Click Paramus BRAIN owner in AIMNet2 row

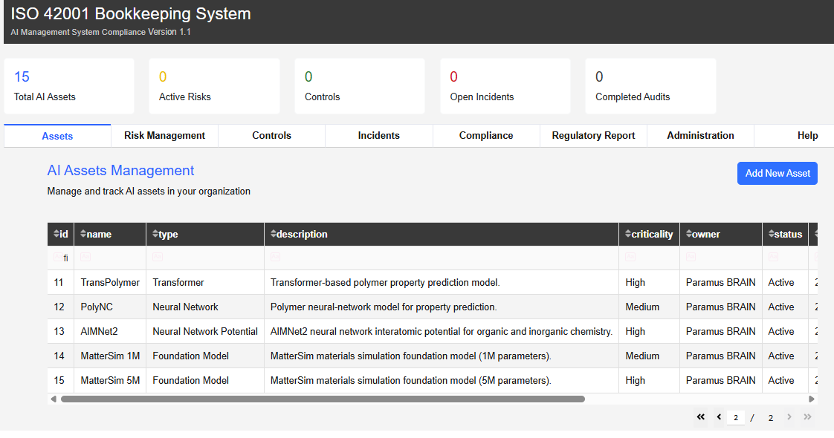721,331
